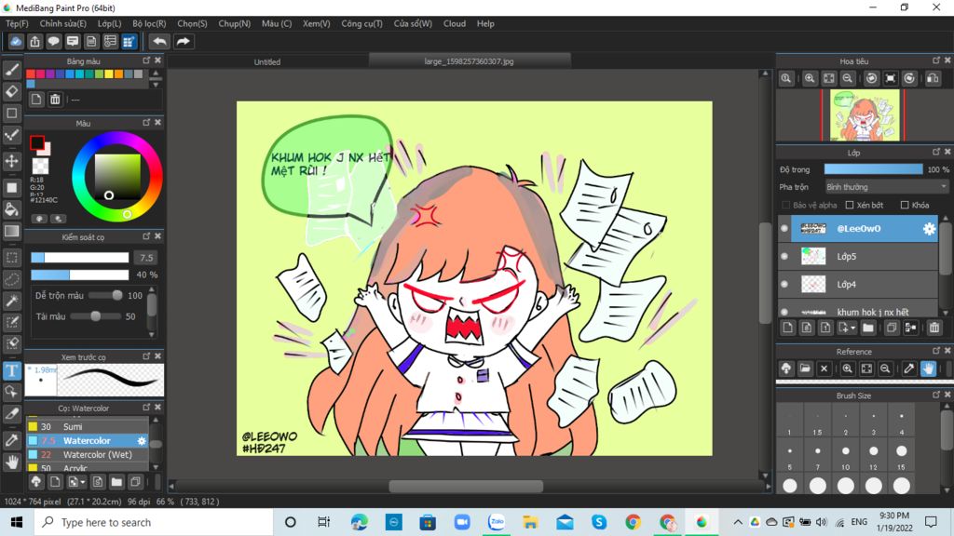The image size is (954, 536).
Task: Zoom out on the navigator panel
Action: coord(847,78)
